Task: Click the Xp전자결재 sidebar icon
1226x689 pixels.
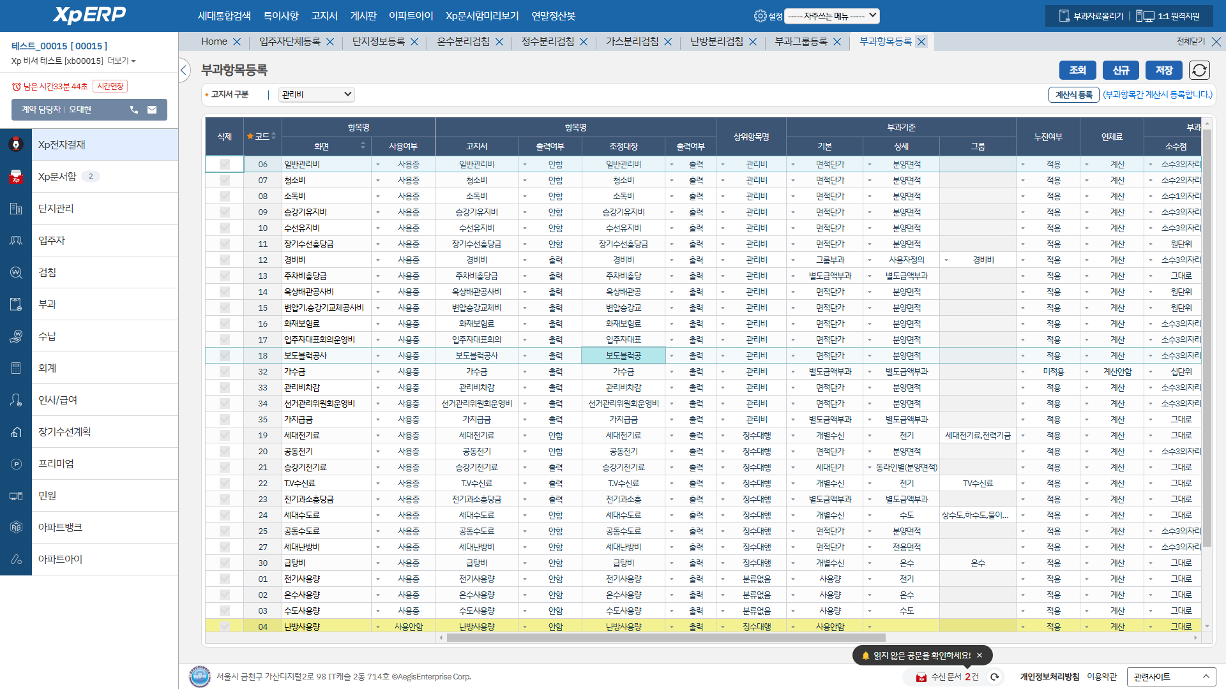Action: (x=16, y=145)
